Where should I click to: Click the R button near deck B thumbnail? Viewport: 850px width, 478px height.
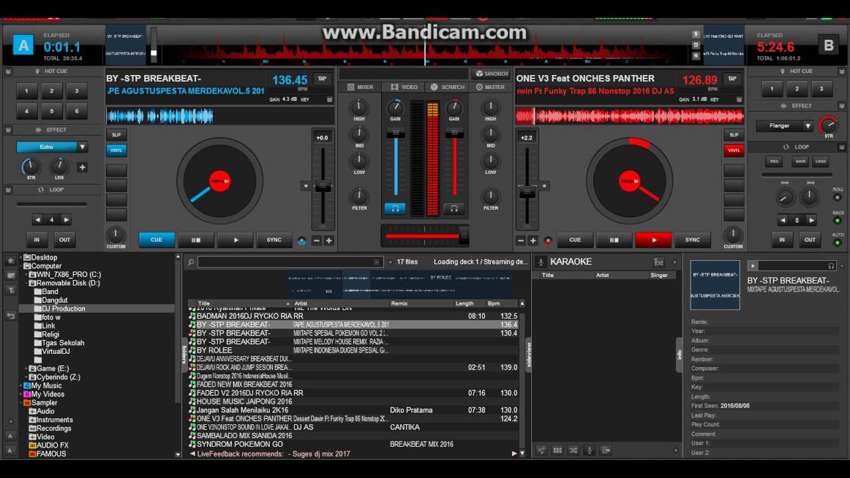click(x=696, y=56)
